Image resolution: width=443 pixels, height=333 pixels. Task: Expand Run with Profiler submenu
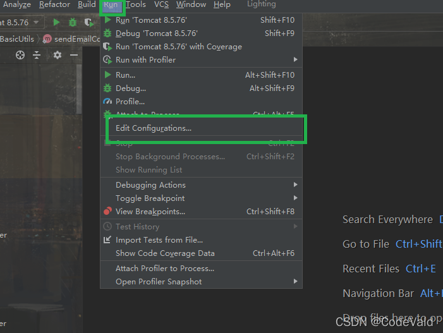[201, 60]
